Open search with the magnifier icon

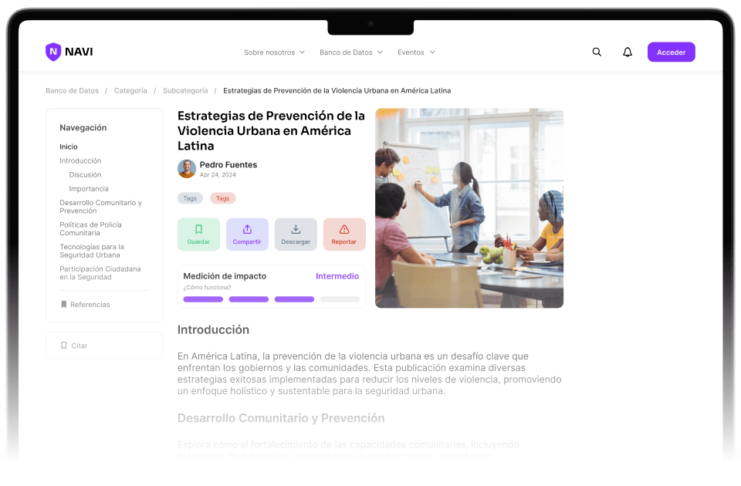point(597,52)
